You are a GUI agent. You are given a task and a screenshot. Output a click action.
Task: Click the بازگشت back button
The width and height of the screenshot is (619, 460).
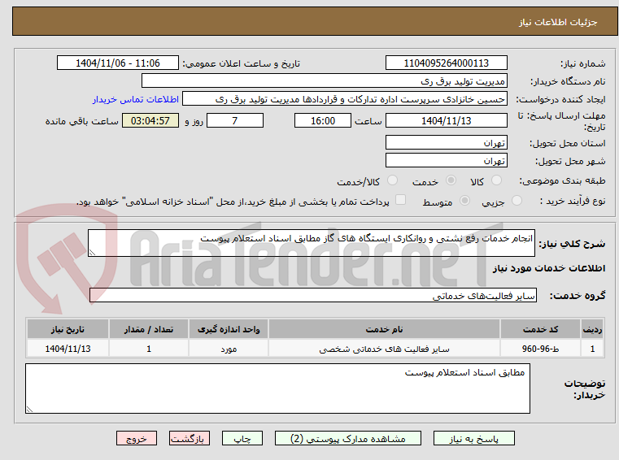pos(189,438)
